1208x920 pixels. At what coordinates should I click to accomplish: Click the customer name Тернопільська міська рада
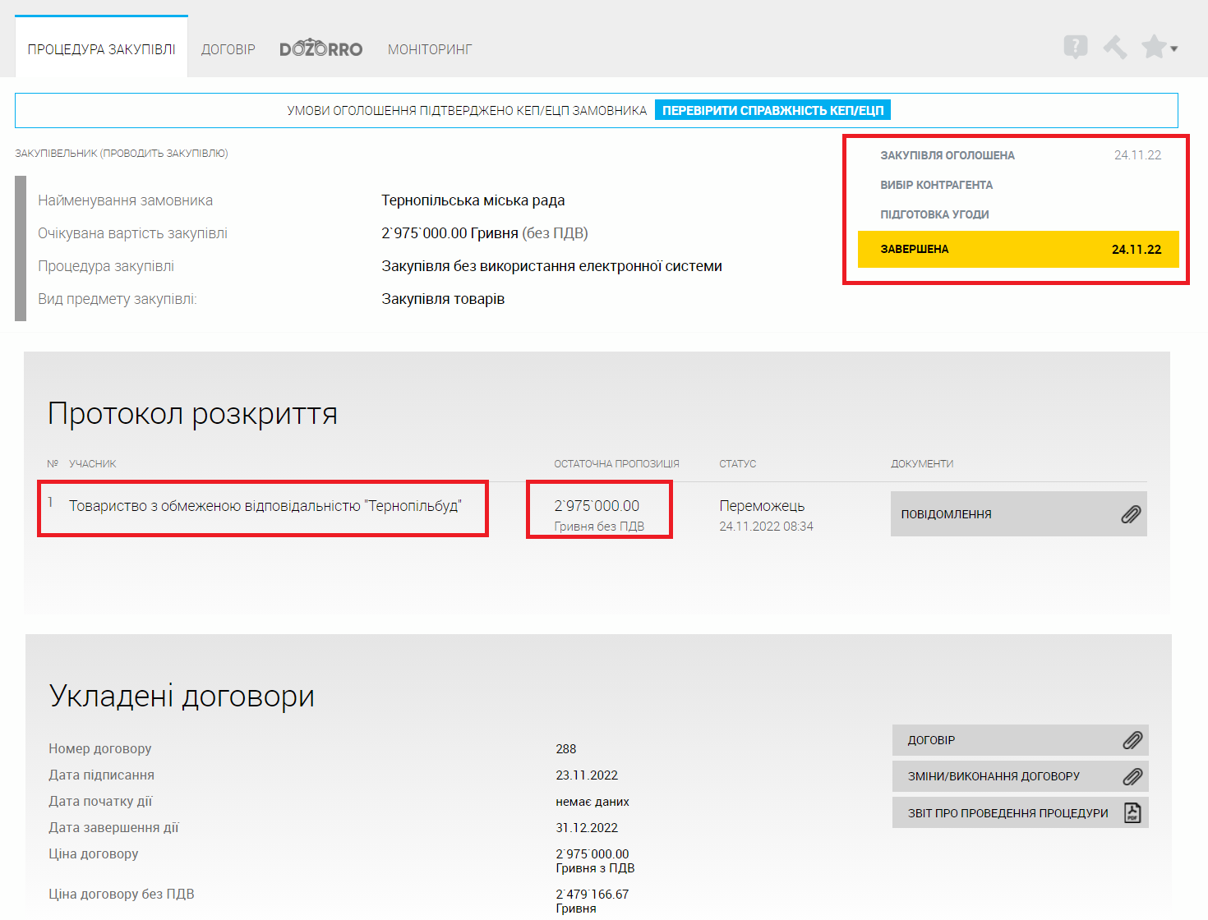click(473, 200)
